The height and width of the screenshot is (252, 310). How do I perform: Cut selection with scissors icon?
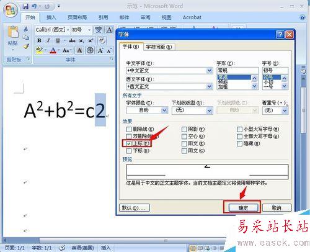[26, 29]
